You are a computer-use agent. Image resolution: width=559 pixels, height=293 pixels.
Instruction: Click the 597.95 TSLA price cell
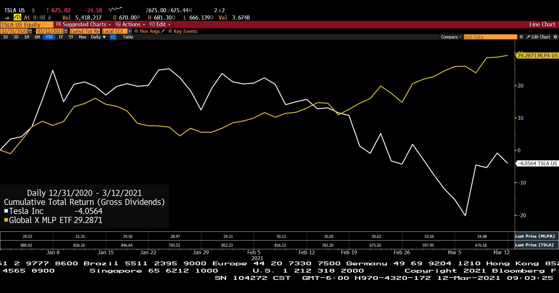click(x=428, y=245)
